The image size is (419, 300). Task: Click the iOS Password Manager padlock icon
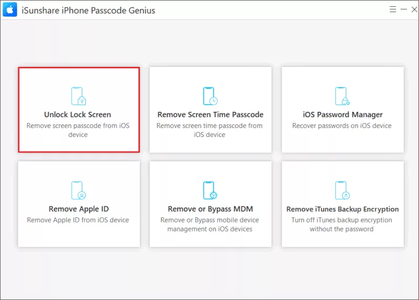[x=343, y=96]
